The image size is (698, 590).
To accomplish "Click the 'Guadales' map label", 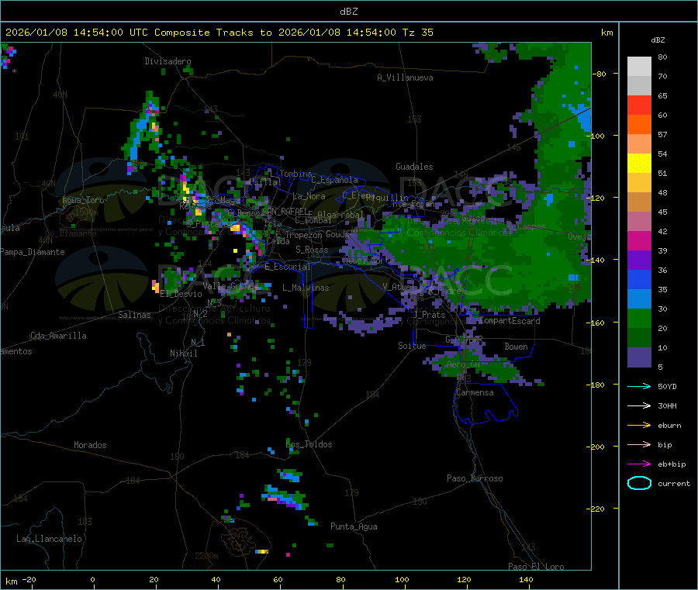I will coord(414,167).
